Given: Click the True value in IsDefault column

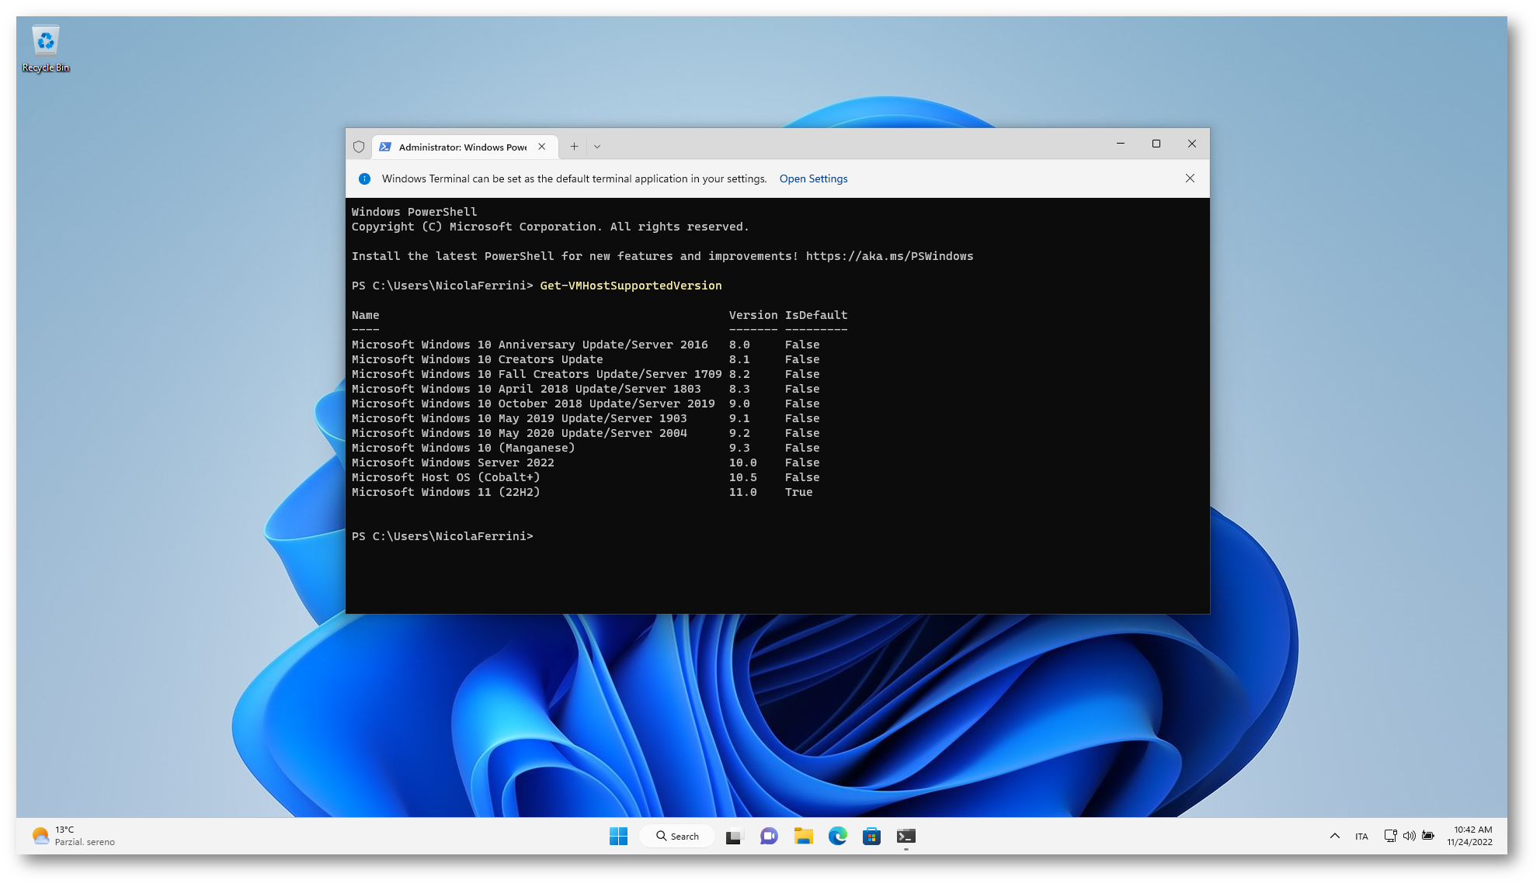Looking at the screenshot, I should [798, 492].
